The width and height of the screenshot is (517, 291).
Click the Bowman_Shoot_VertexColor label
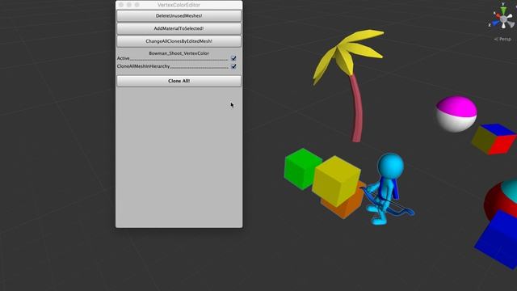tap(179, 53)
